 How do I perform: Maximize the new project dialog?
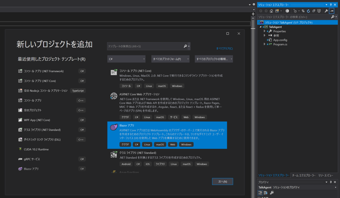pos(228,34)
